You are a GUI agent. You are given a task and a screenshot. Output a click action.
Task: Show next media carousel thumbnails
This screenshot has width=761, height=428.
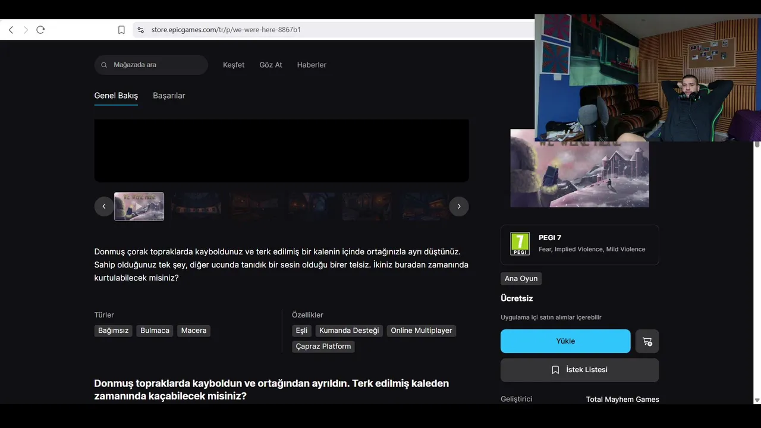pos(459,206)
